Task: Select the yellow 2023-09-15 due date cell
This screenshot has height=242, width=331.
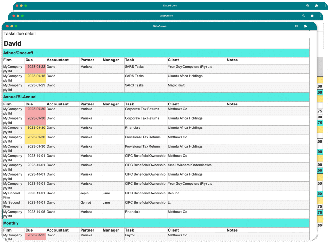Action: click(x=36, y=76)
